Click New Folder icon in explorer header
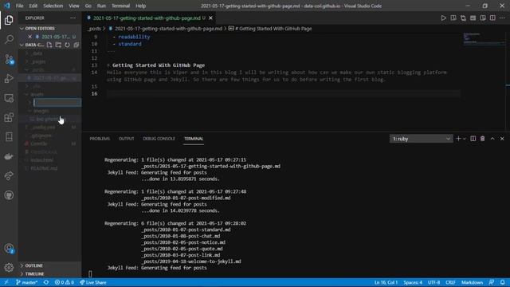The width and height of the screenshot is (510, 287). (x=58, y=45)
